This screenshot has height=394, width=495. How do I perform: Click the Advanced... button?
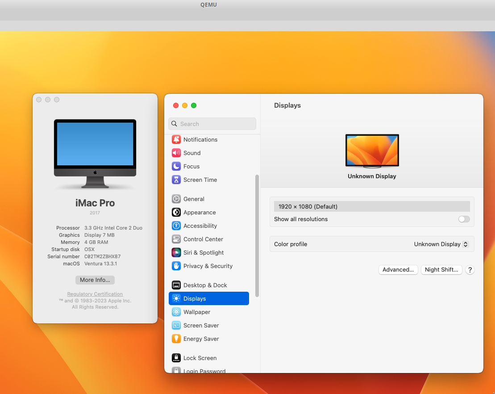(x=398, y=270)
